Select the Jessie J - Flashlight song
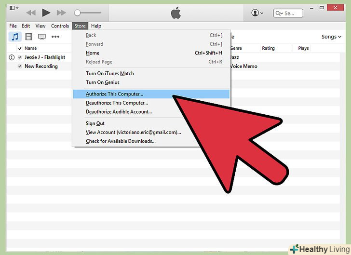The width and height of the screenshot is (351, 255). coord(45,57)
